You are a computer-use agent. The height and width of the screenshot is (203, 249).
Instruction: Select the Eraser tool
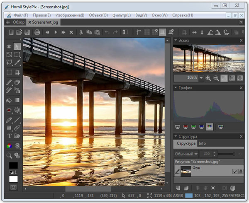(17, 82)
